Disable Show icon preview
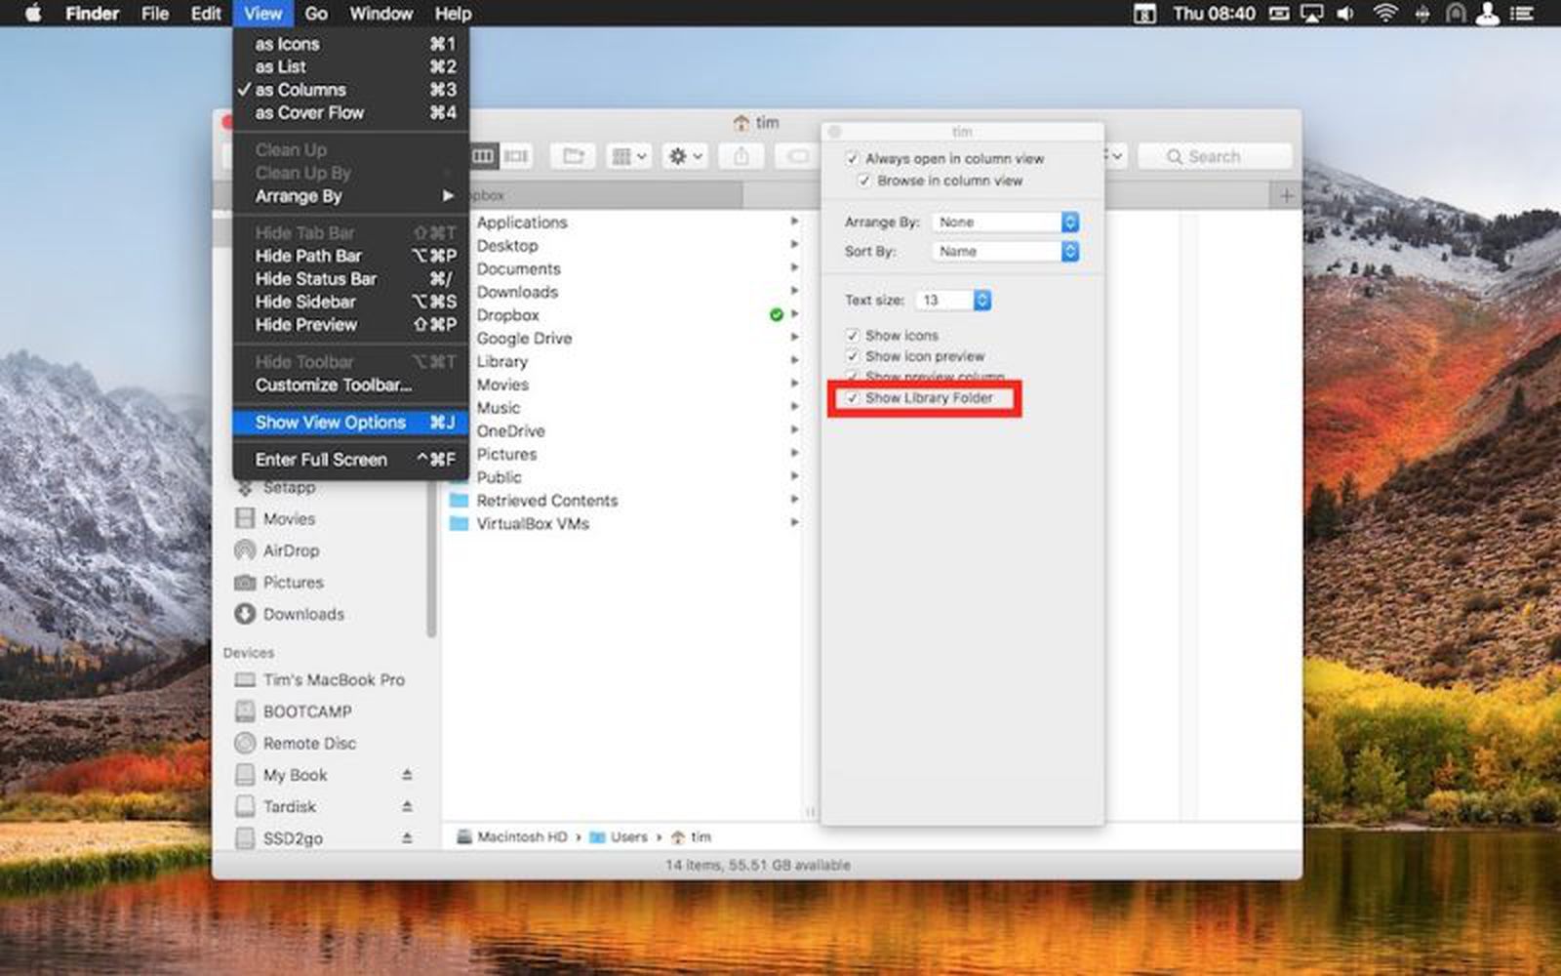The image size is (1561, 976). click(853, 356)
